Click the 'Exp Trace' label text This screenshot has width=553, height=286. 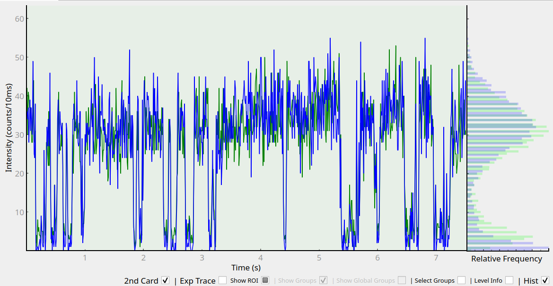tap(198, 281)
